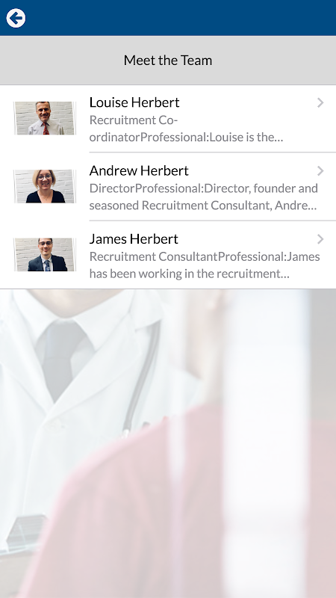Expand Louise Herbert entry chevron
336x598 pixels.
tap(320, 102)
